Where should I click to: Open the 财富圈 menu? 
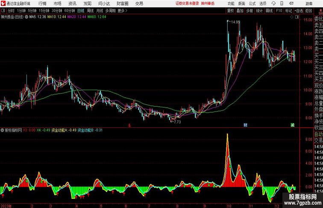(122, 3)
